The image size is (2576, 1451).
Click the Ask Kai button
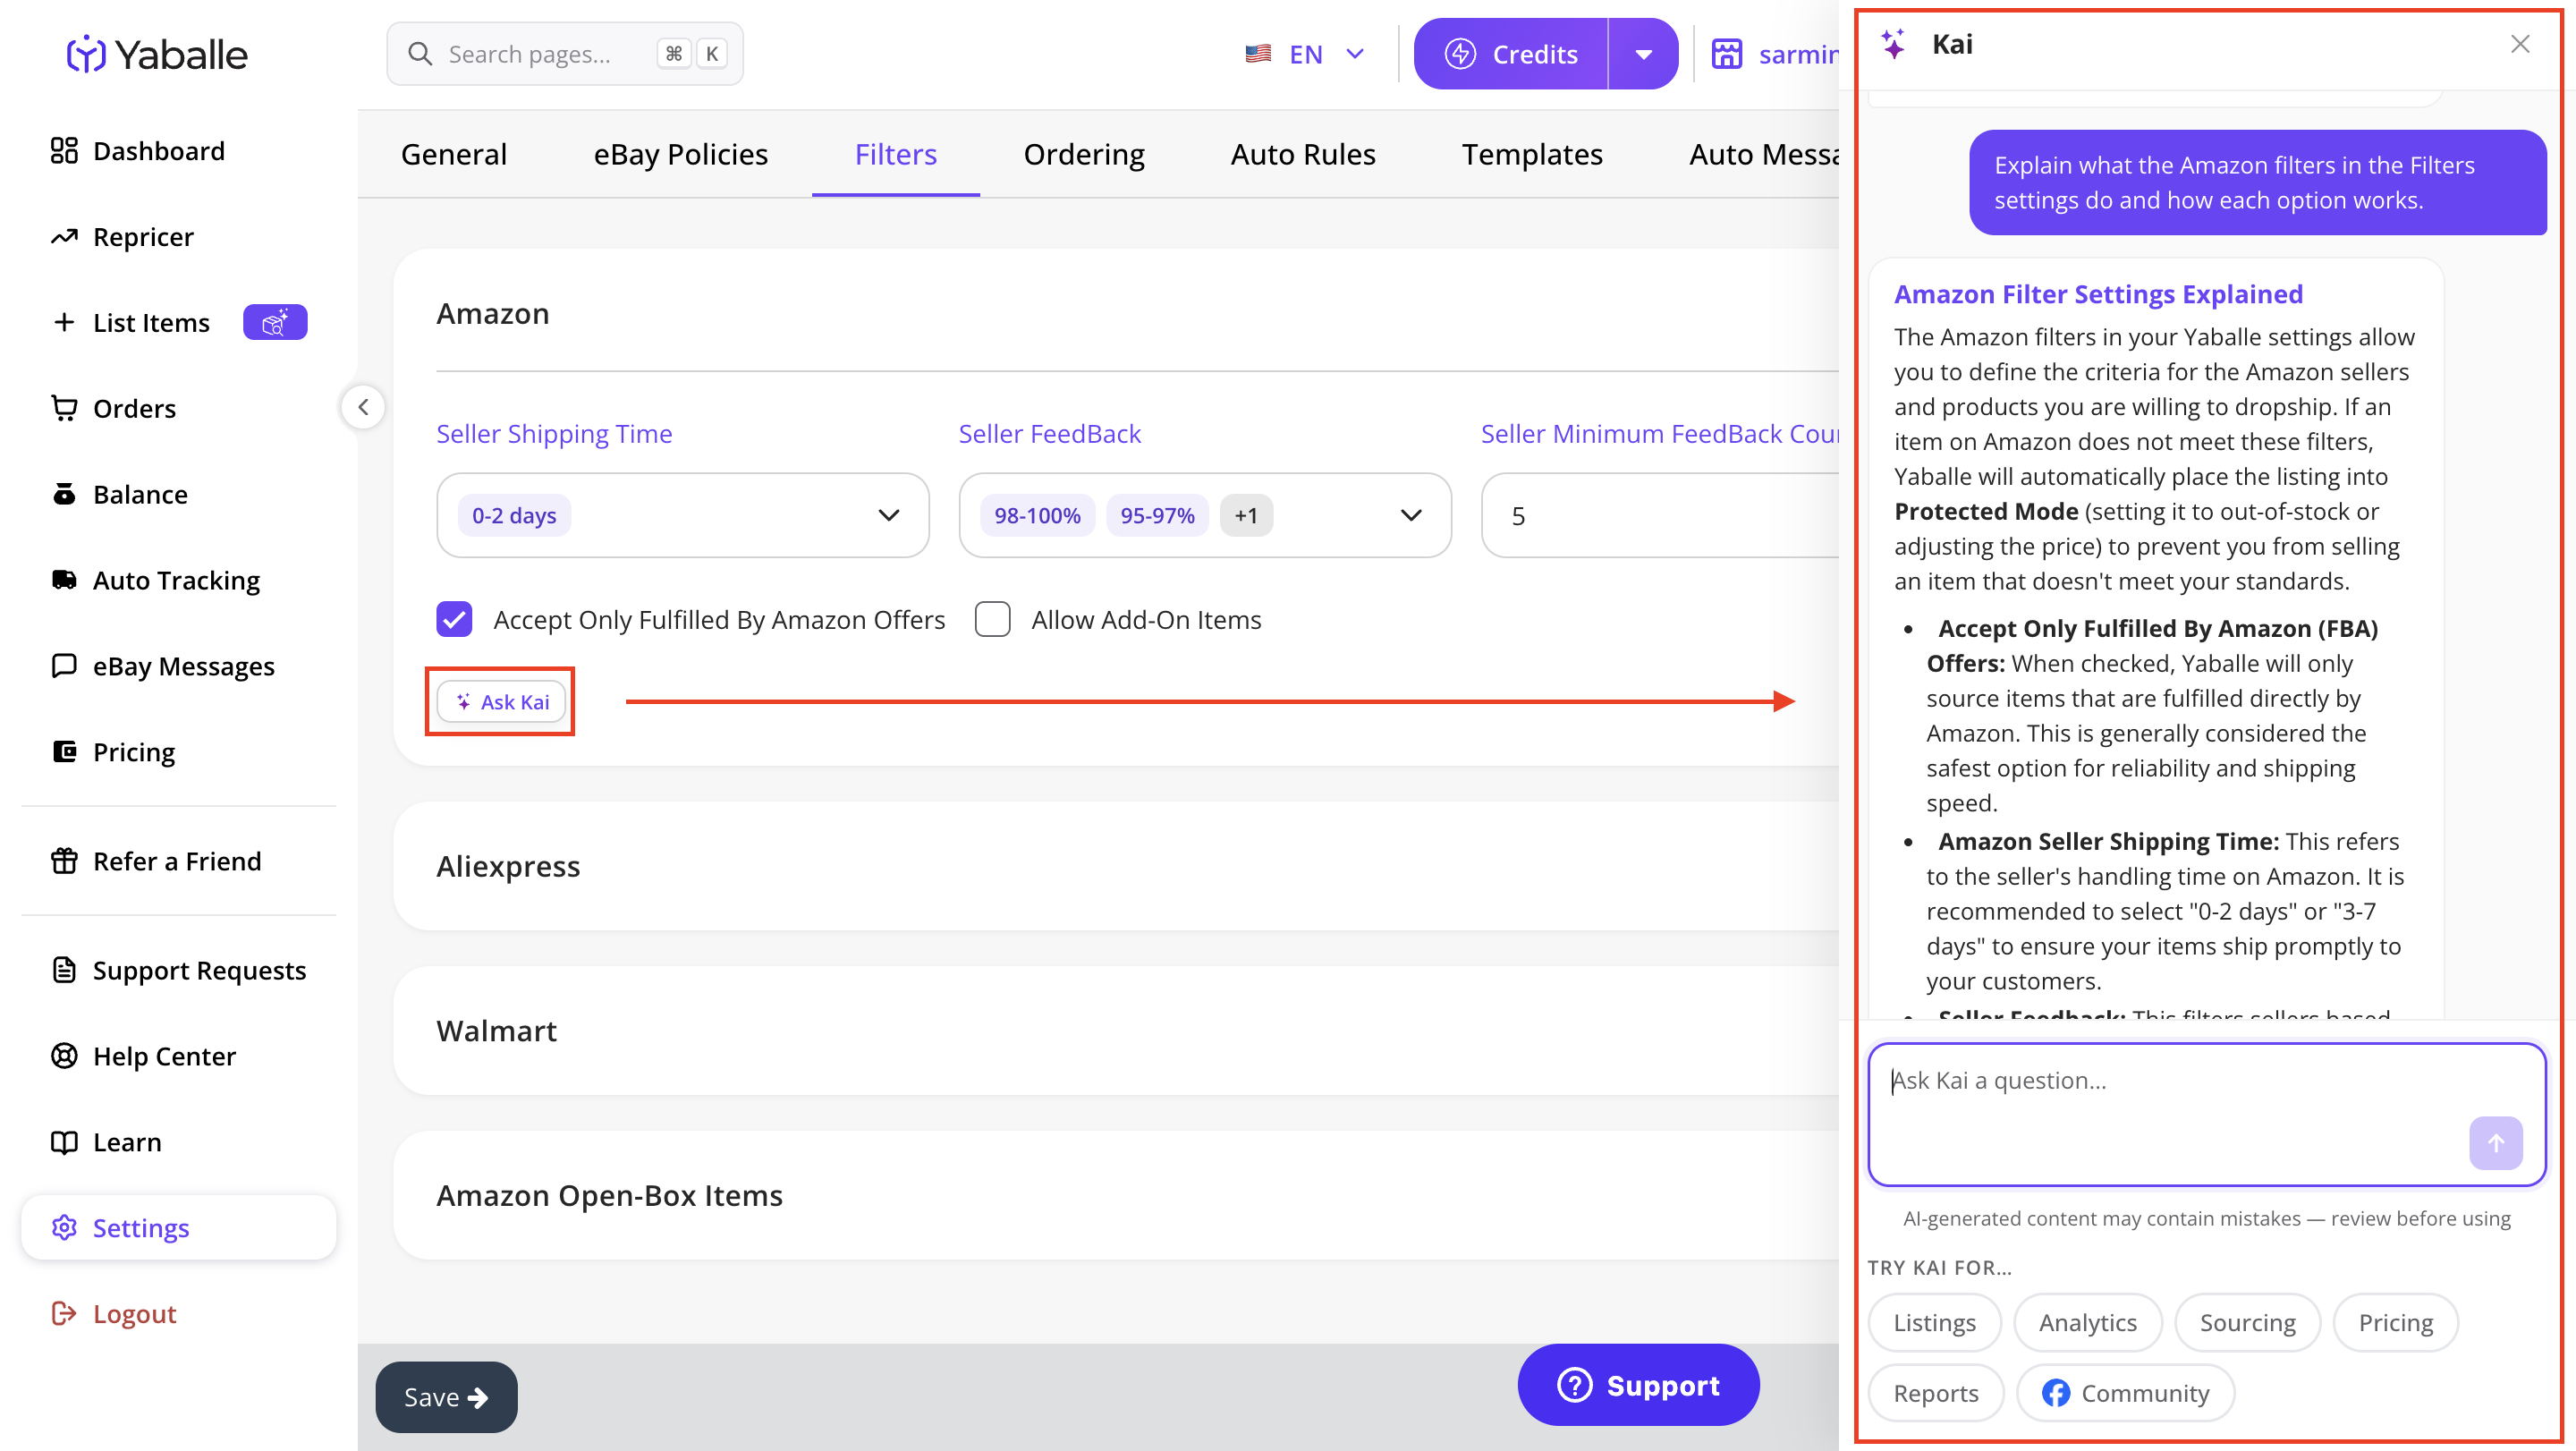501,702
